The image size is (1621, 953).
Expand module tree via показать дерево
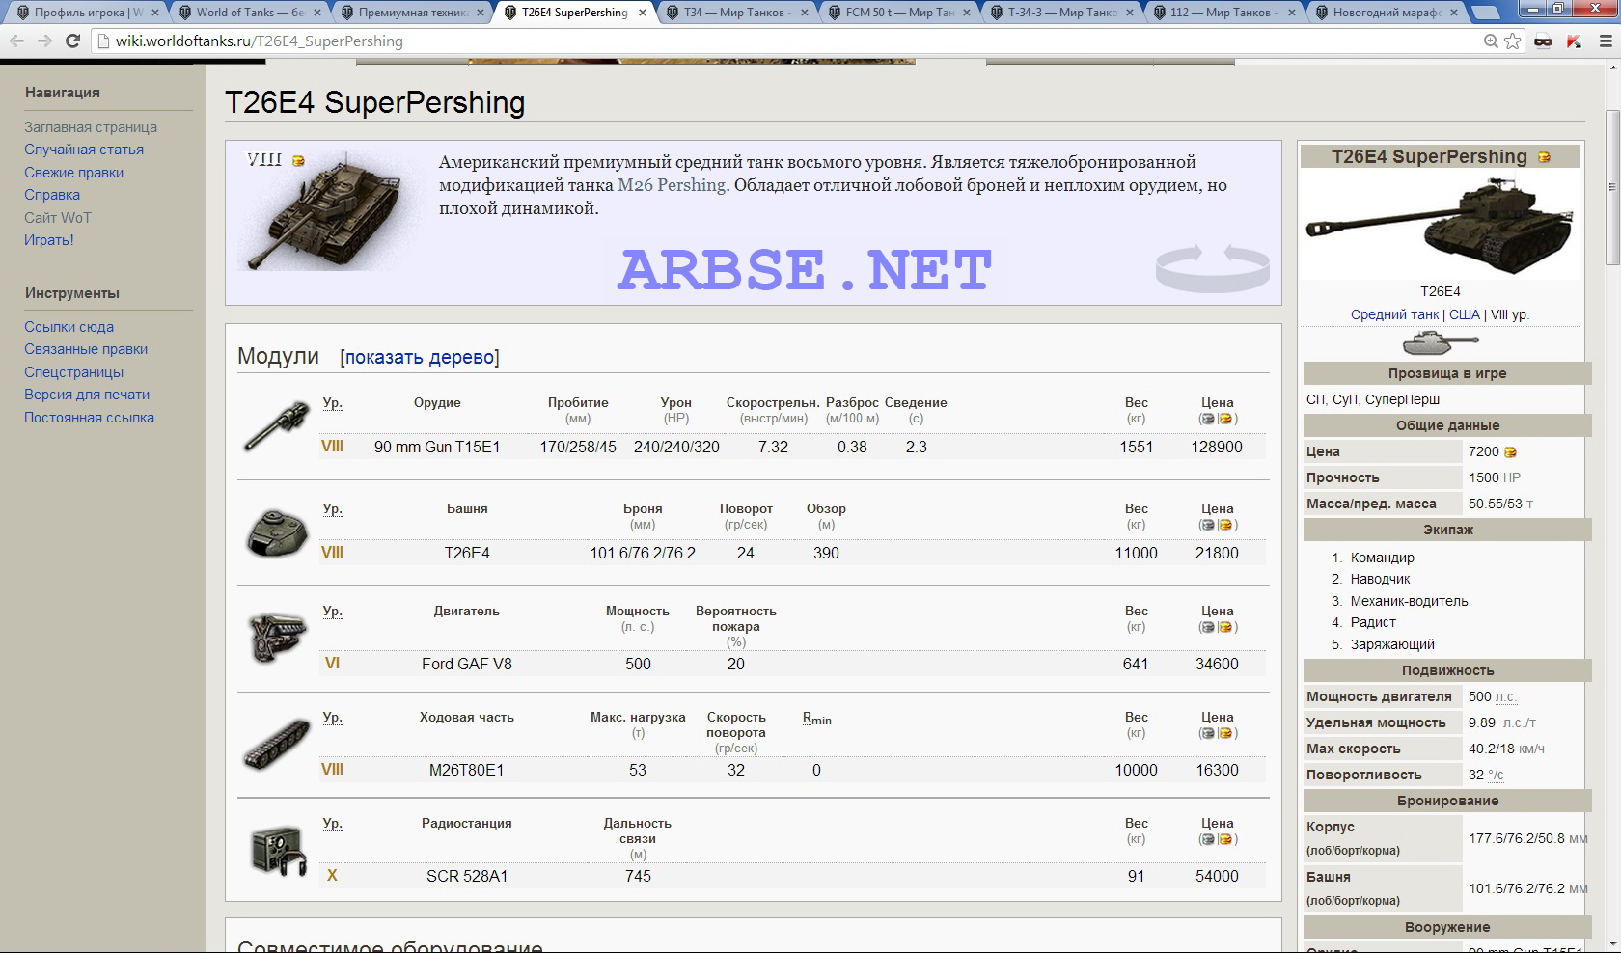420,357
